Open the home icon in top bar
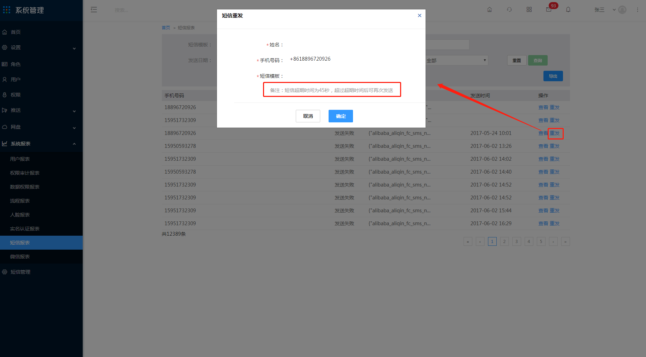This screenshot has width=646, height=357. (x=489, y=10)
